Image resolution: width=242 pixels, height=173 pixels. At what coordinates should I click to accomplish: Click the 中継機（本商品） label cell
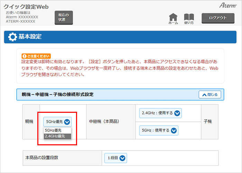pos(104,122)
